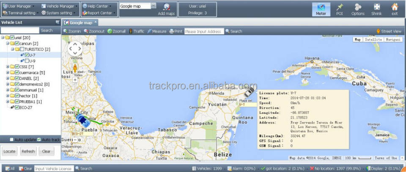
Task: Open the Vehicle Manager menu
Action: 60,6
